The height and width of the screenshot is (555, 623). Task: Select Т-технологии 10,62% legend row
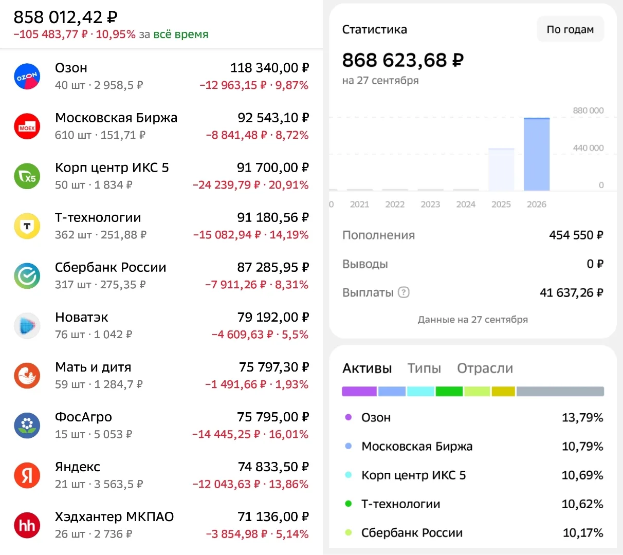coord(473,504)
